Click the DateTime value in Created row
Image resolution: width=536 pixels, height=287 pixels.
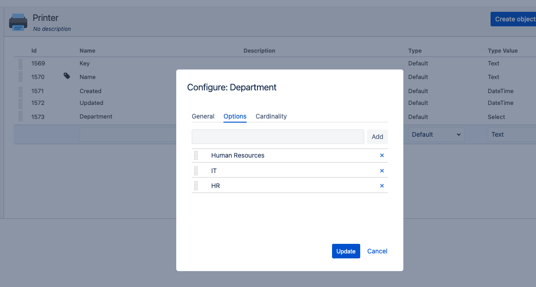(x=501, y=91)
